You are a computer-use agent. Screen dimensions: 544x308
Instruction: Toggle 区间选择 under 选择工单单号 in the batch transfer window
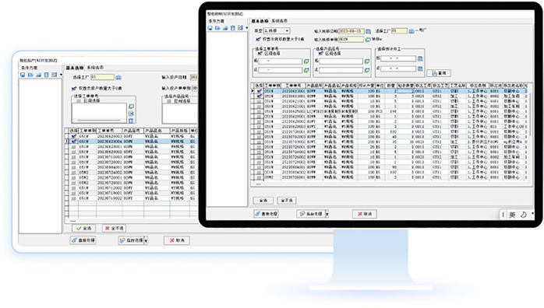coord(260,54)
